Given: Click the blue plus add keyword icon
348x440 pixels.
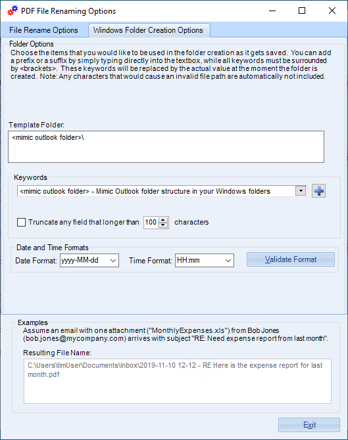Looking at the screenshot, I should point(318,191).
